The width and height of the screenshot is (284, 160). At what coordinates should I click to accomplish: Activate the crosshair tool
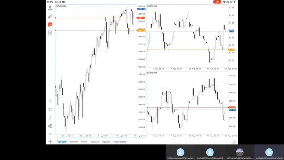coord(50,101)
